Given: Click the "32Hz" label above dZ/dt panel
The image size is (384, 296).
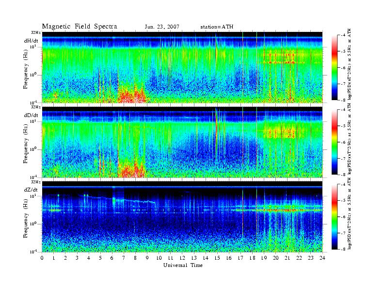Looking at the screenshot, I should click(36, 182).
